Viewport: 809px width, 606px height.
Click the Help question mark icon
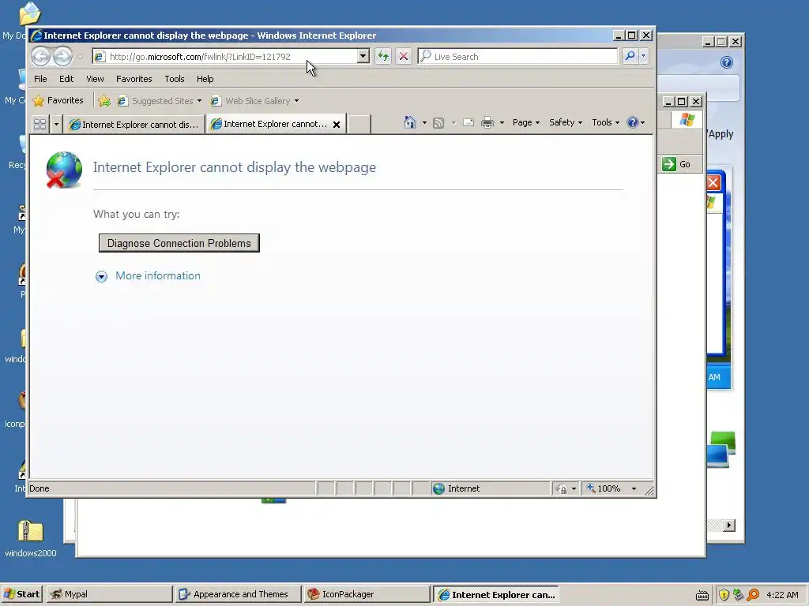pyautogui.click(x=633, y=122)
